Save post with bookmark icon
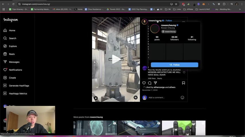Screen dimensions: 245x137 pyautogui.click(x=183, y=83)
